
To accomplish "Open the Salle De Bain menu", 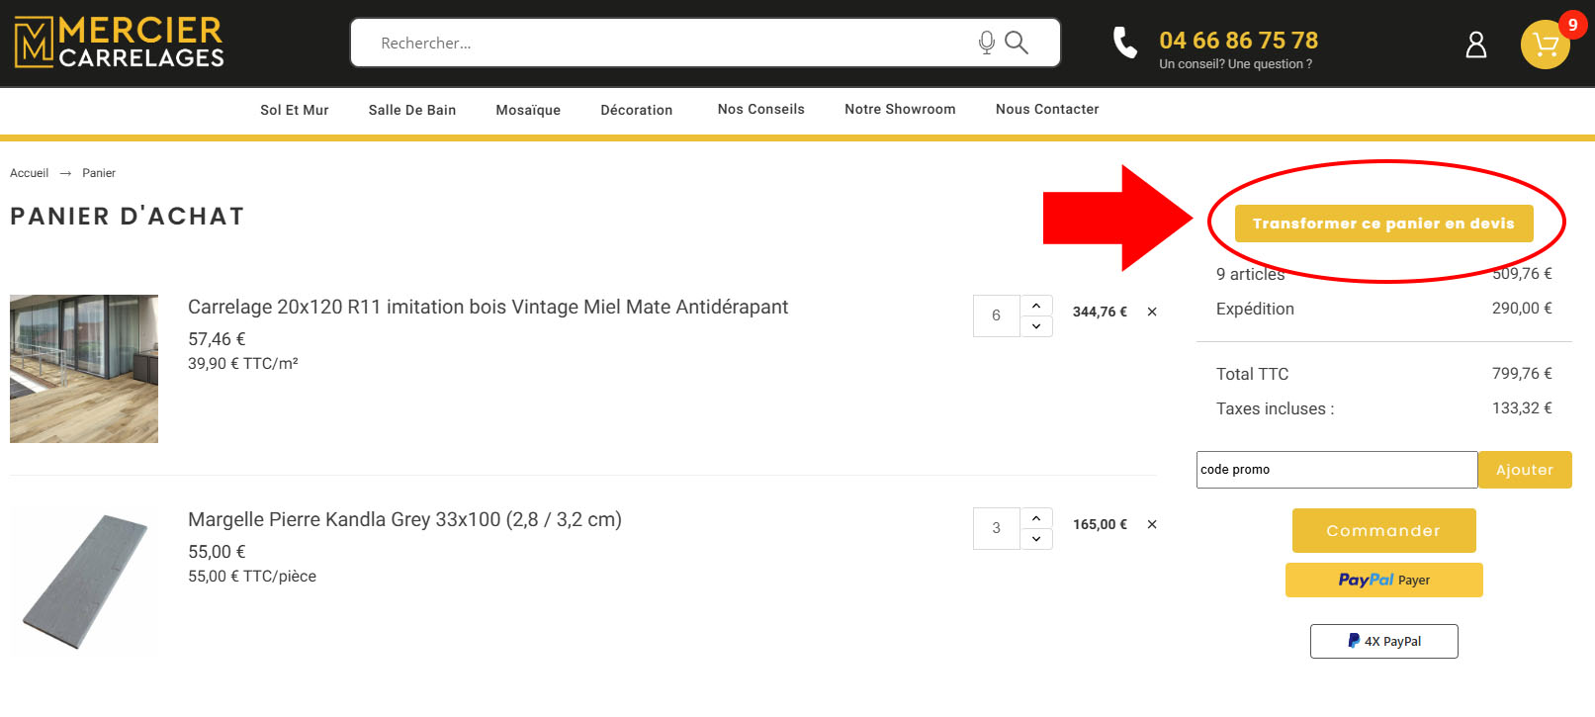I will click(x=412, y=110).
